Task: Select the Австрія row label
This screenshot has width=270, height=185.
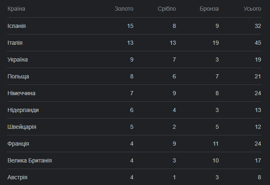Action: (x=18, y=177)
